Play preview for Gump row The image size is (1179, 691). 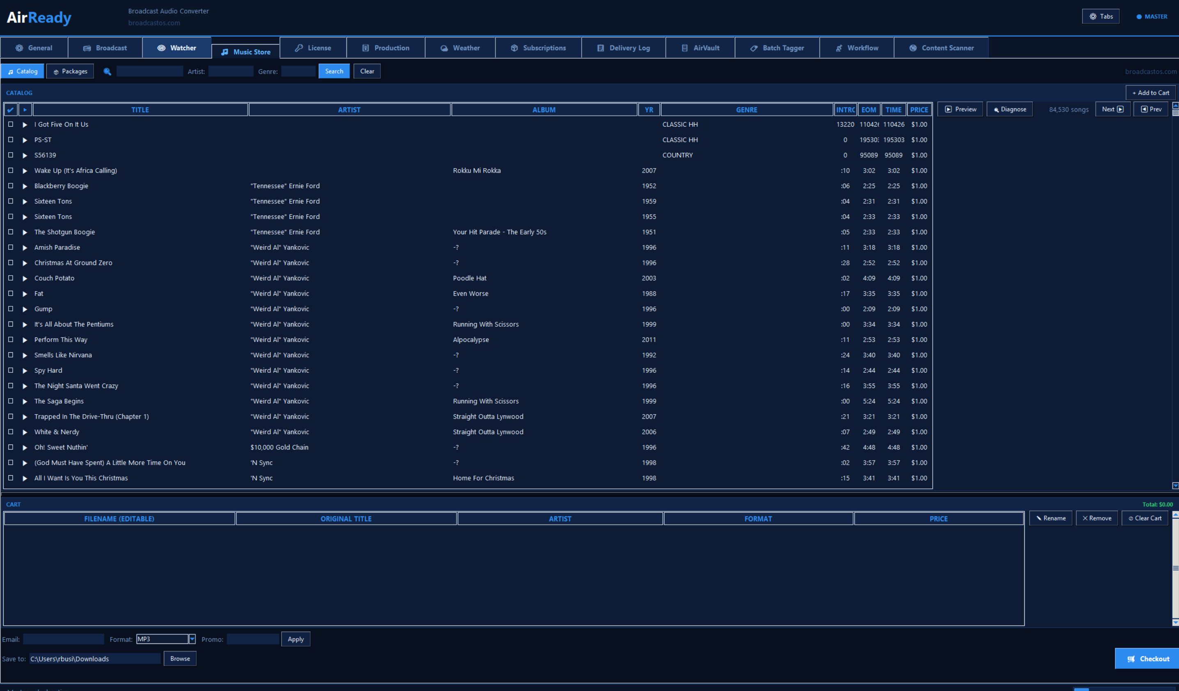pos(25,309)
